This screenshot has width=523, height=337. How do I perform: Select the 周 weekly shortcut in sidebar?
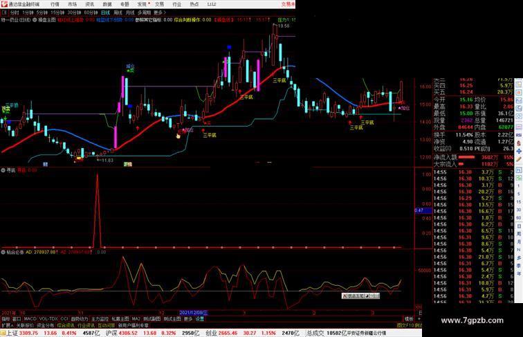(x=519, y=234)
